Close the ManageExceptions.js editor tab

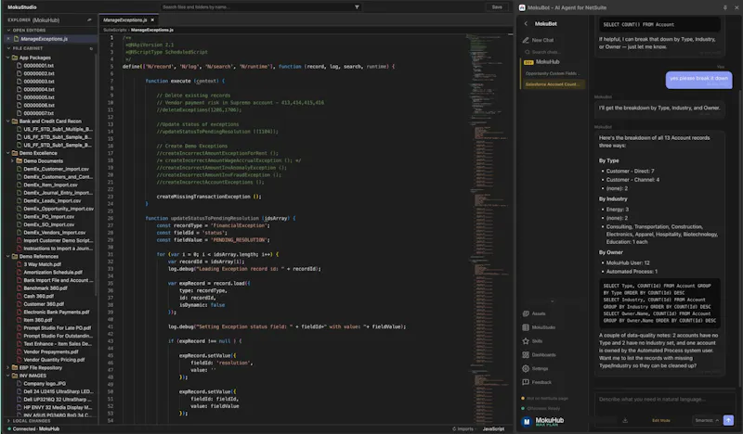(x=152, y=19)
